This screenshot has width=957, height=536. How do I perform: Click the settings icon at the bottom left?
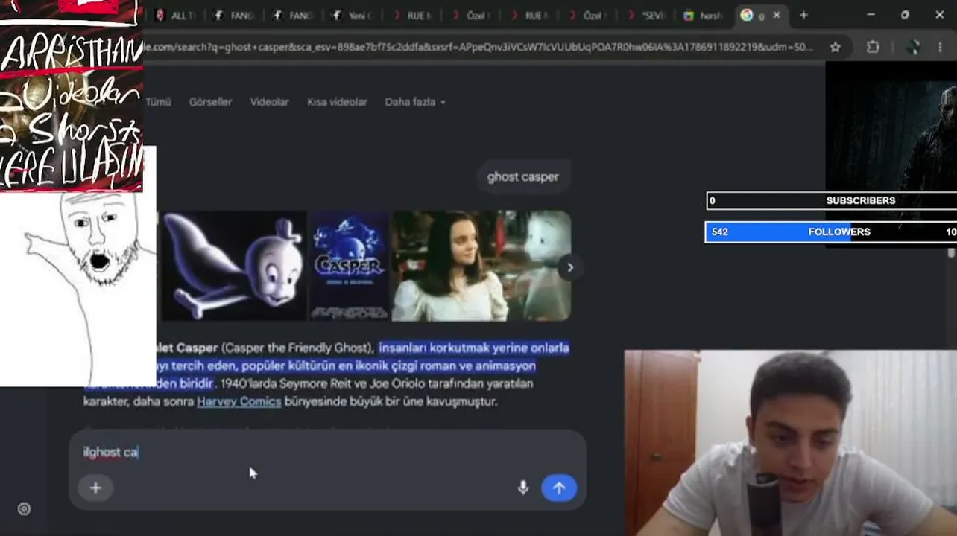click(24, 509)
